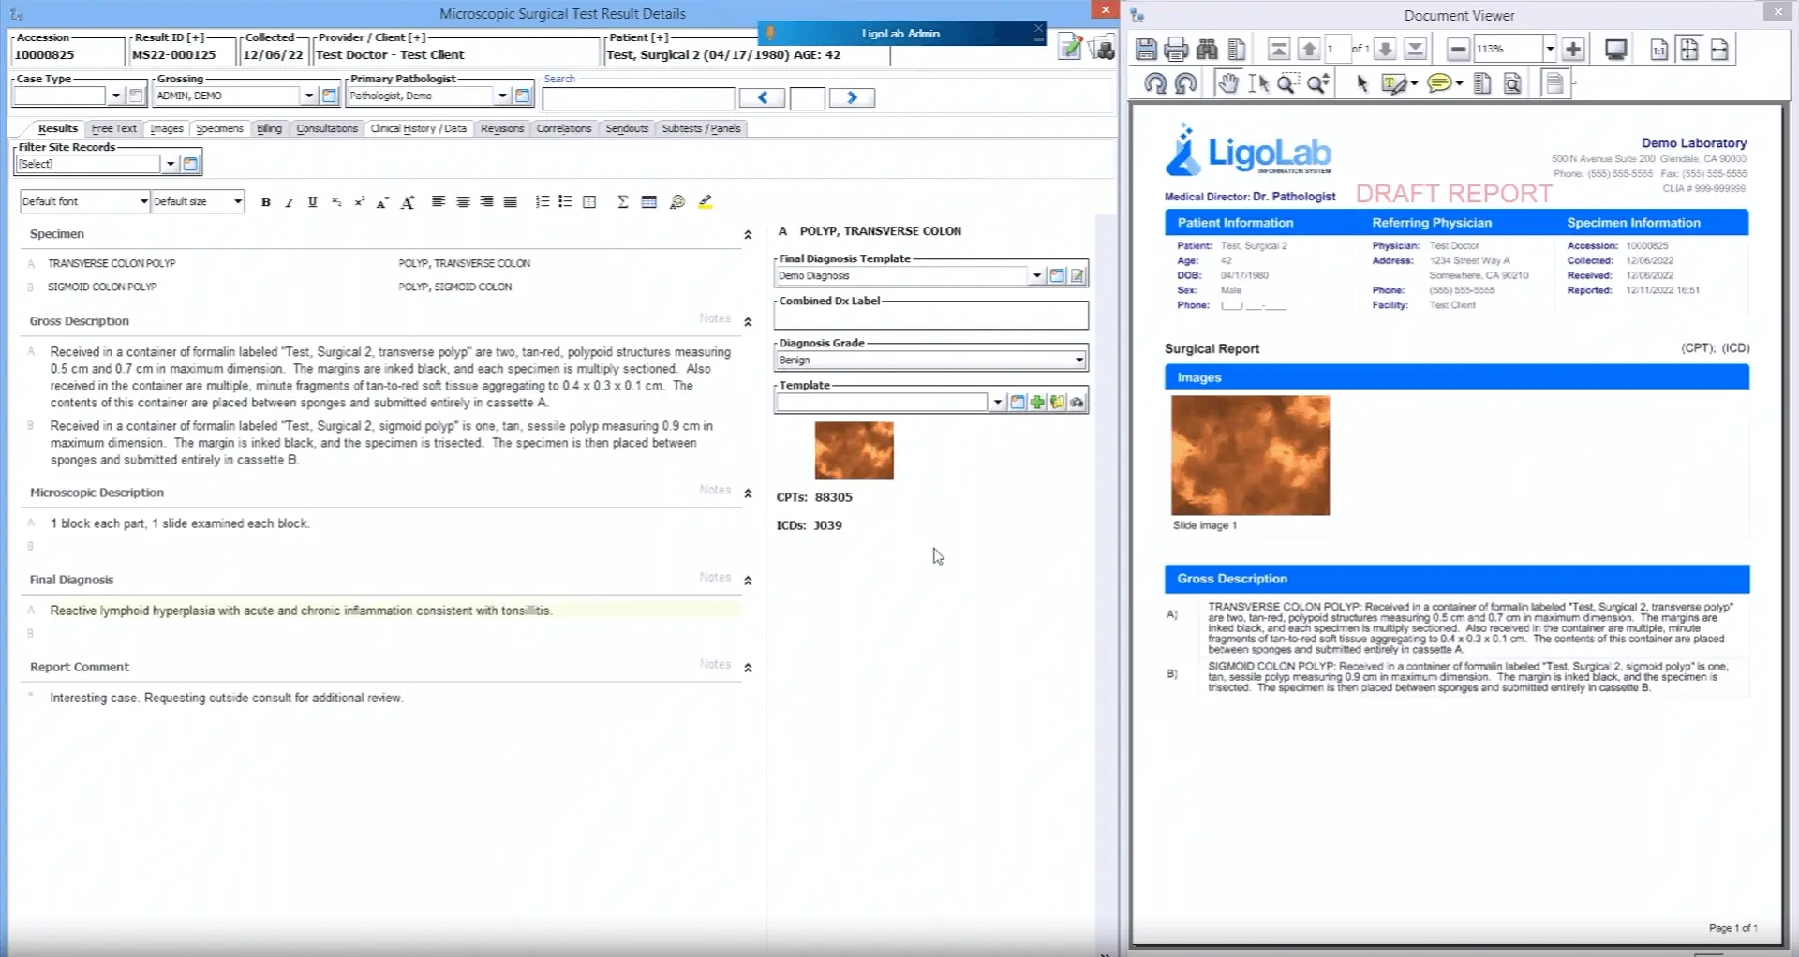Click the Combined Dx Label field
The image size is (1799, 957).
(x=931, y=317)
